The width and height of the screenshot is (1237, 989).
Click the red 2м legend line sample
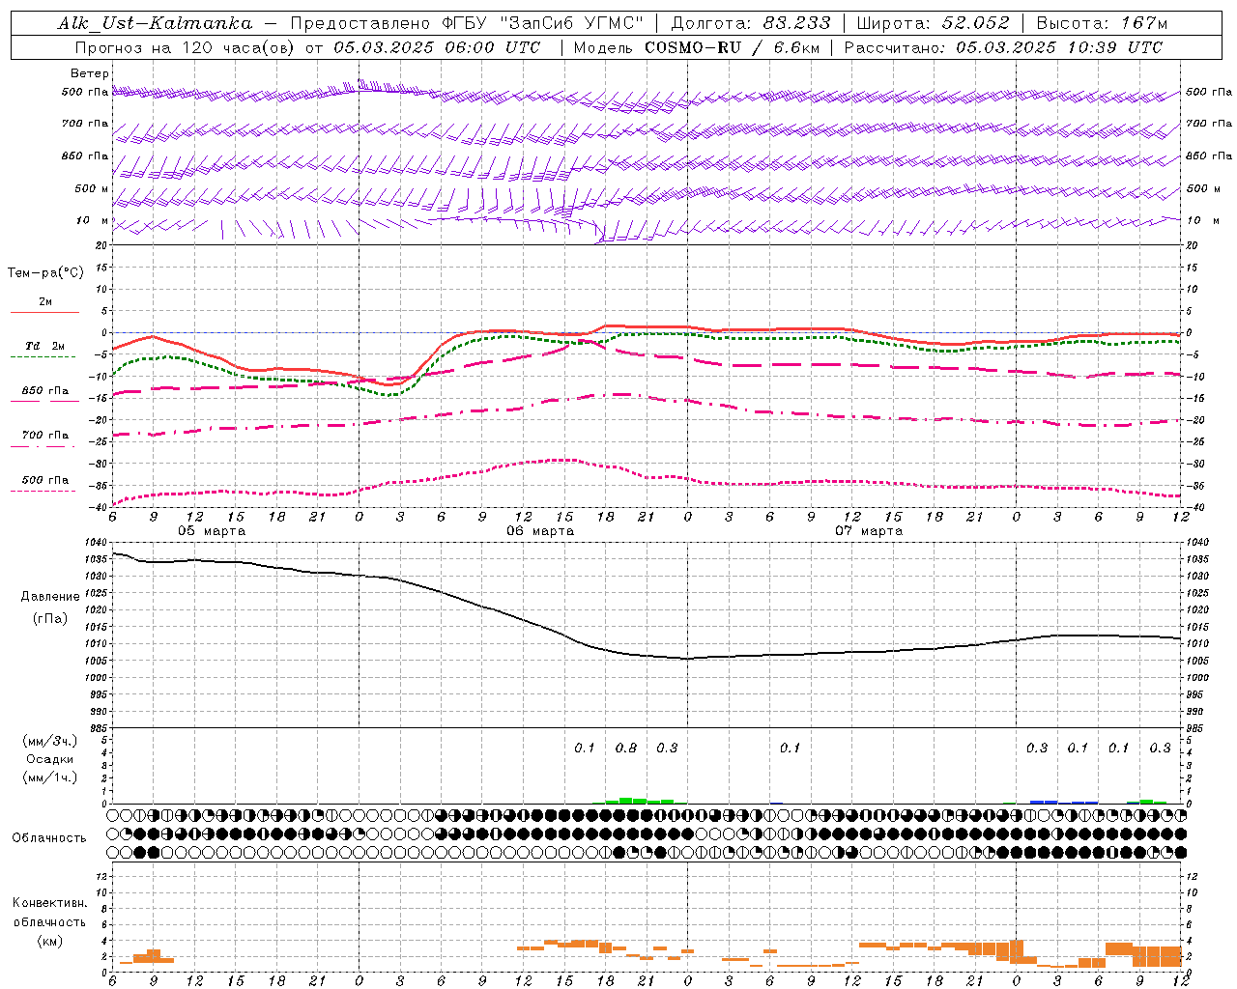coord(44,312)
